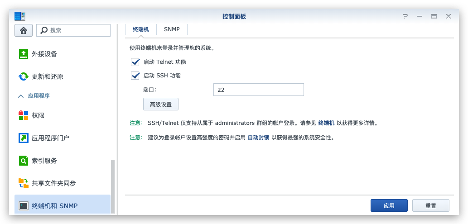The width and height of the screenshot is (468, 224).
Task: Click the sidebar vertical scrollbar
Action: pyautogui.click(x=113, y=186)
